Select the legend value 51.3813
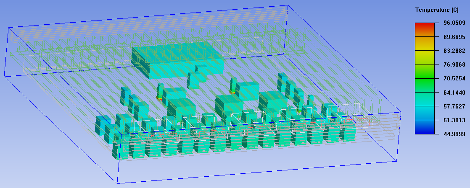Viewport: 470px width, 188px height. 454,120
